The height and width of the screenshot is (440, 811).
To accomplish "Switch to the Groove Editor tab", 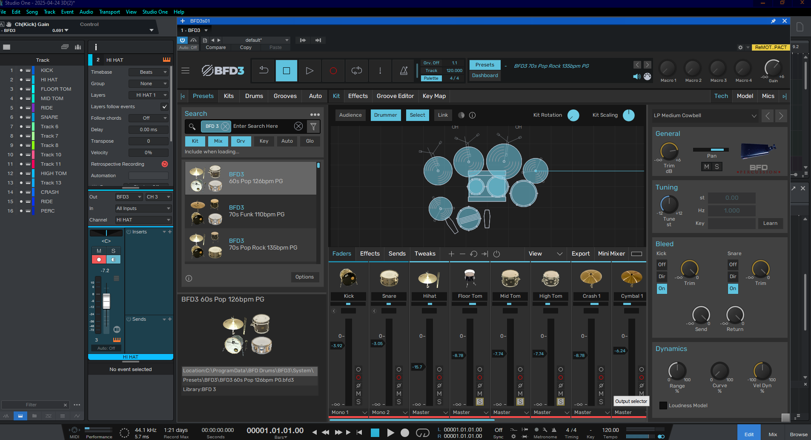I will (395, 96).
